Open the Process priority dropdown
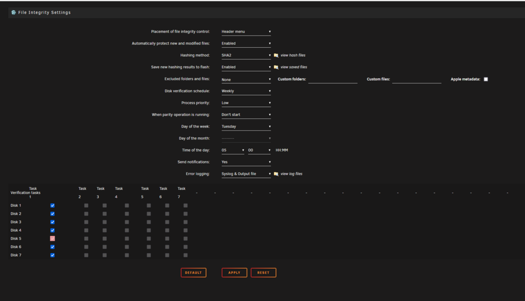The height and width of the screenshot is (301, 525). 246,103
